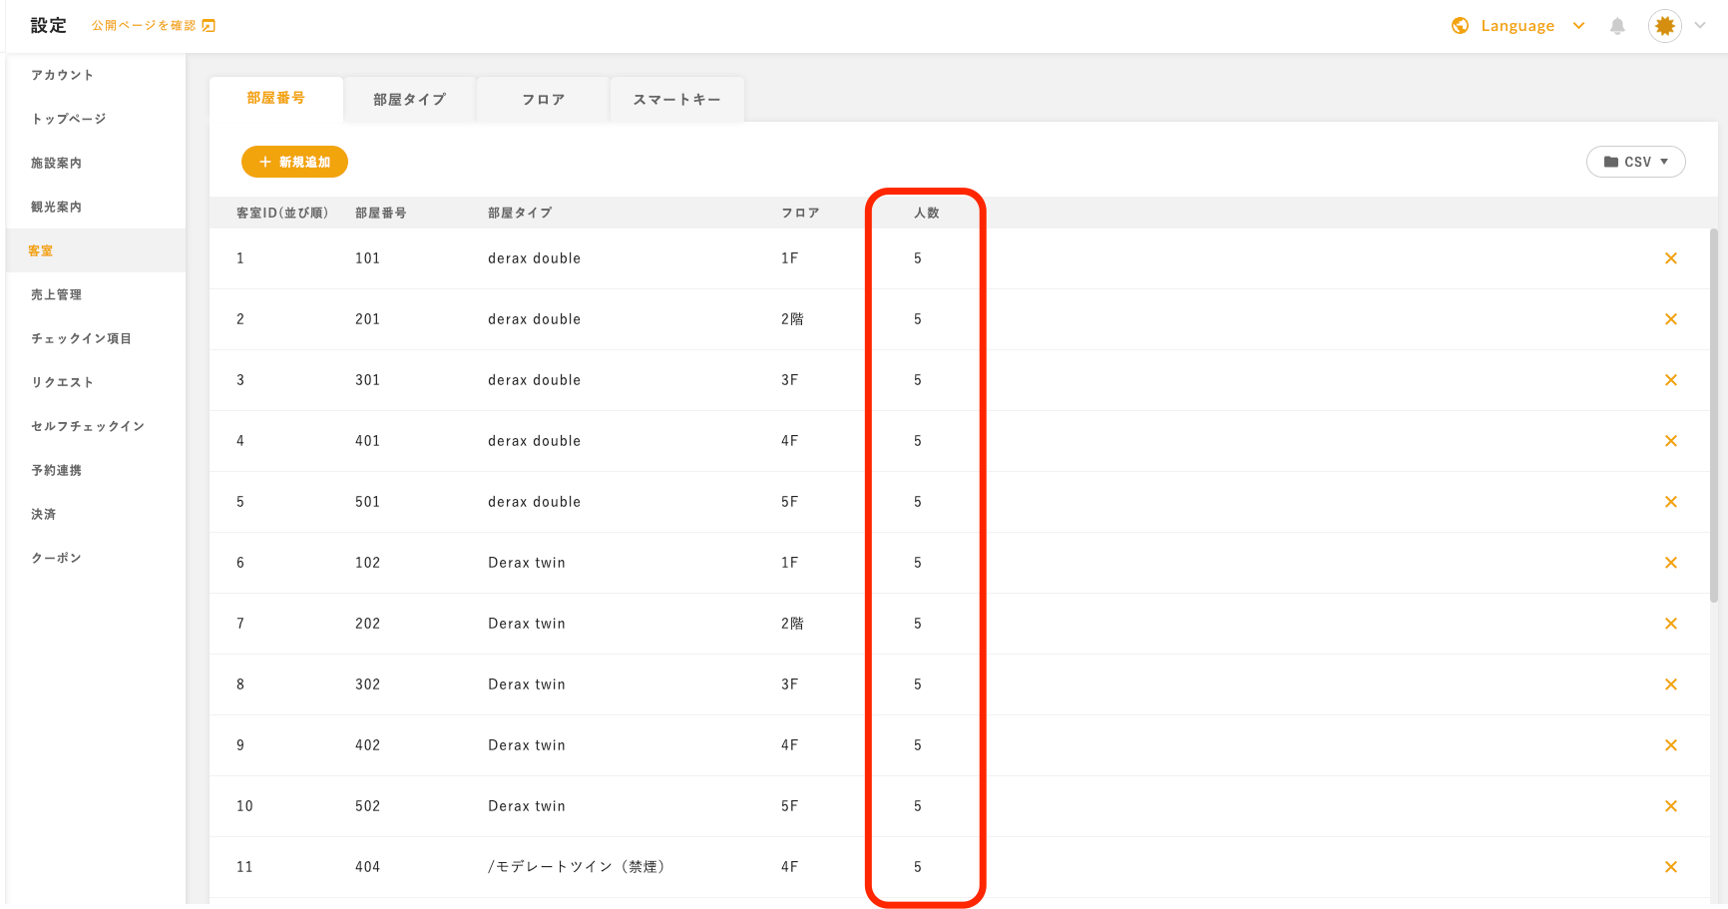Image resolution: width=1728 pixels, height=909 pixels.
Task: Click the 部屋番号 column header
Action: click(380, 213)
